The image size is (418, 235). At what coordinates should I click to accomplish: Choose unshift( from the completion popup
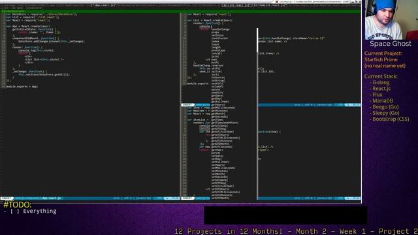217,84
